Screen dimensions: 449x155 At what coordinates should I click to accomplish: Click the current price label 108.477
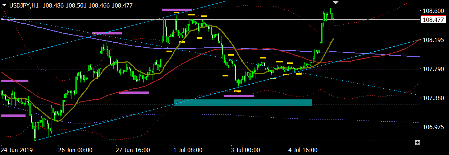coord(433,20)
